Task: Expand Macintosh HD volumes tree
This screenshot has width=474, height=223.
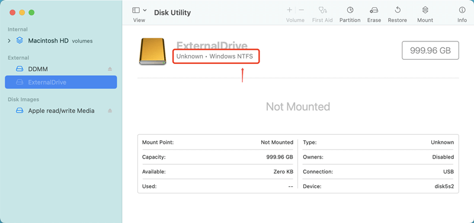Action: [x=9, y=41]
